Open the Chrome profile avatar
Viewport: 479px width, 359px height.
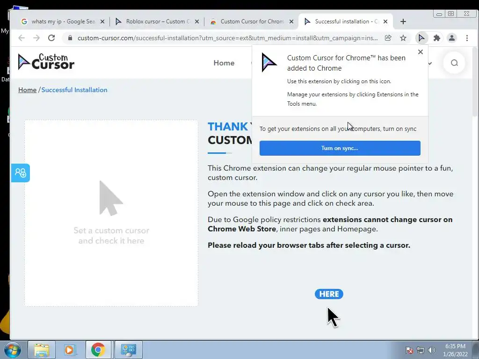coord(451,38)
